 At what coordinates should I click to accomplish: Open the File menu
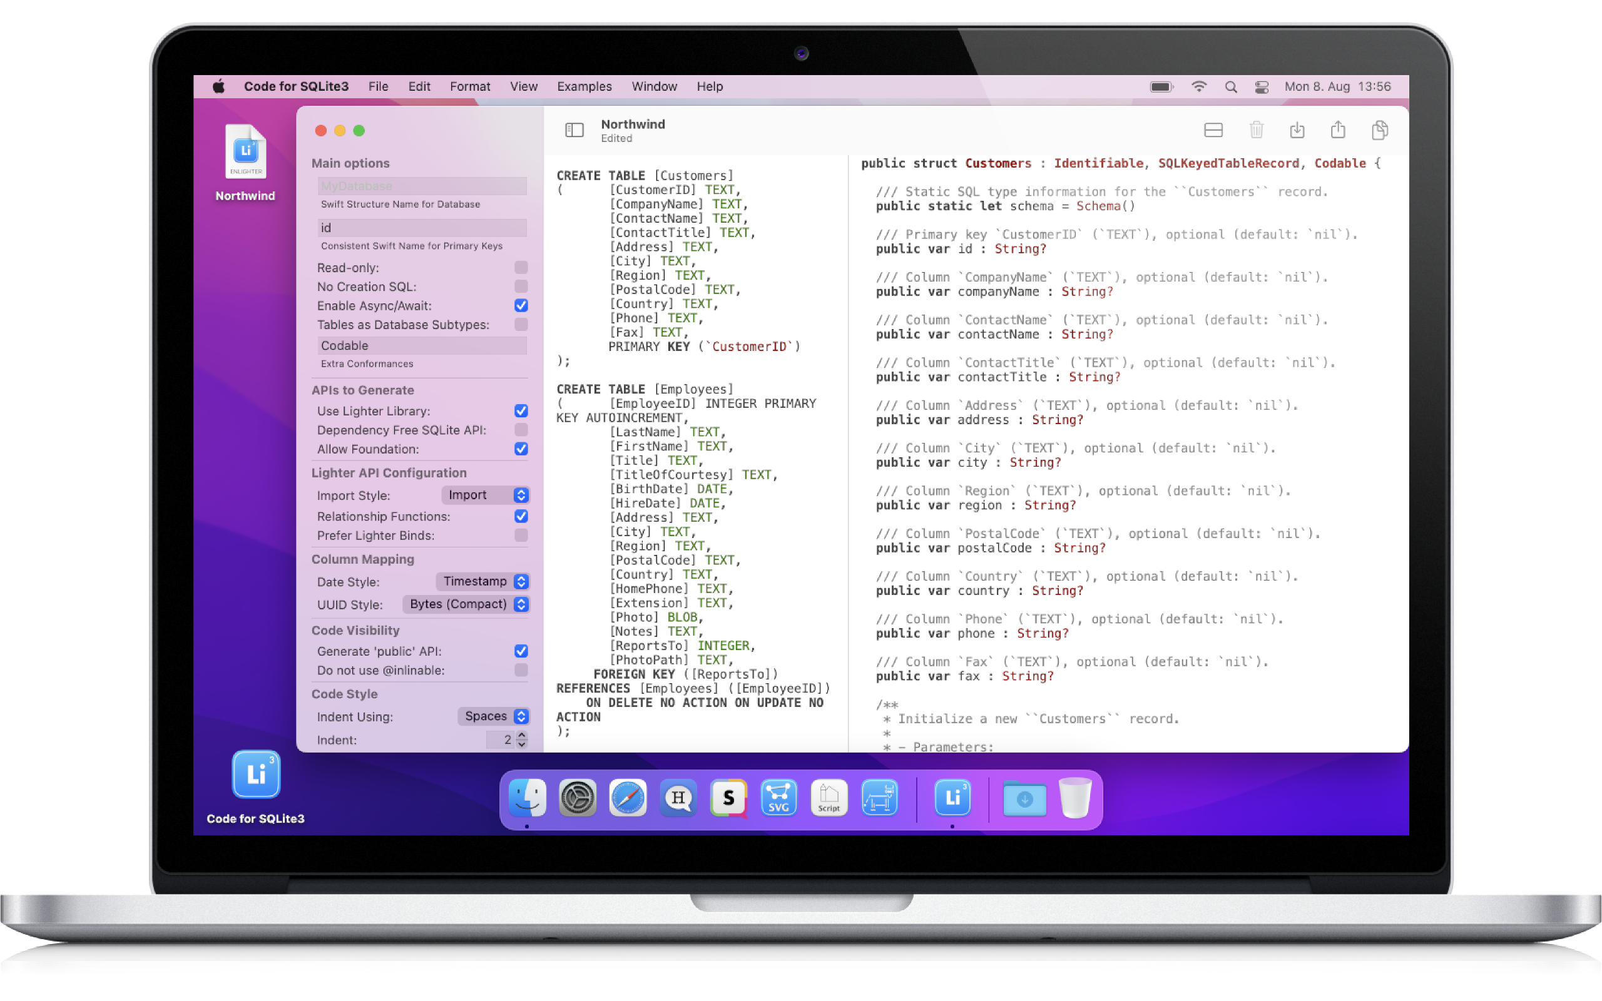coord(378,87)
